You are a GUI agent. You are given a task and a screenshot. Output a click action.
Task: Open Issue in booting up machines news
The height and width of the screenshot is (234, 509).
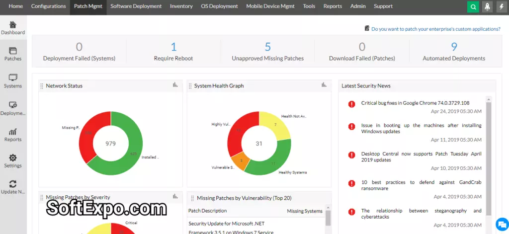click(x=422, y=129)
